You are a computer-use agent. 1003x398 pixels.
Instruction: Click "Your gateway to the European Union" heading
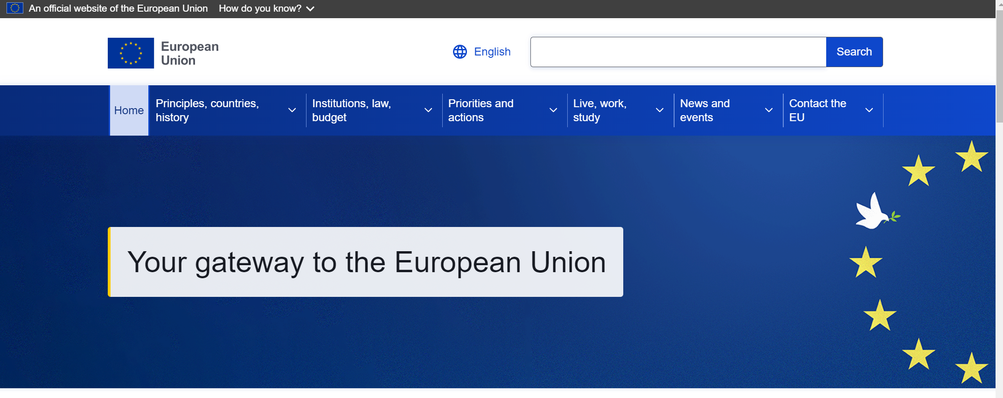[x=367, y=262]
